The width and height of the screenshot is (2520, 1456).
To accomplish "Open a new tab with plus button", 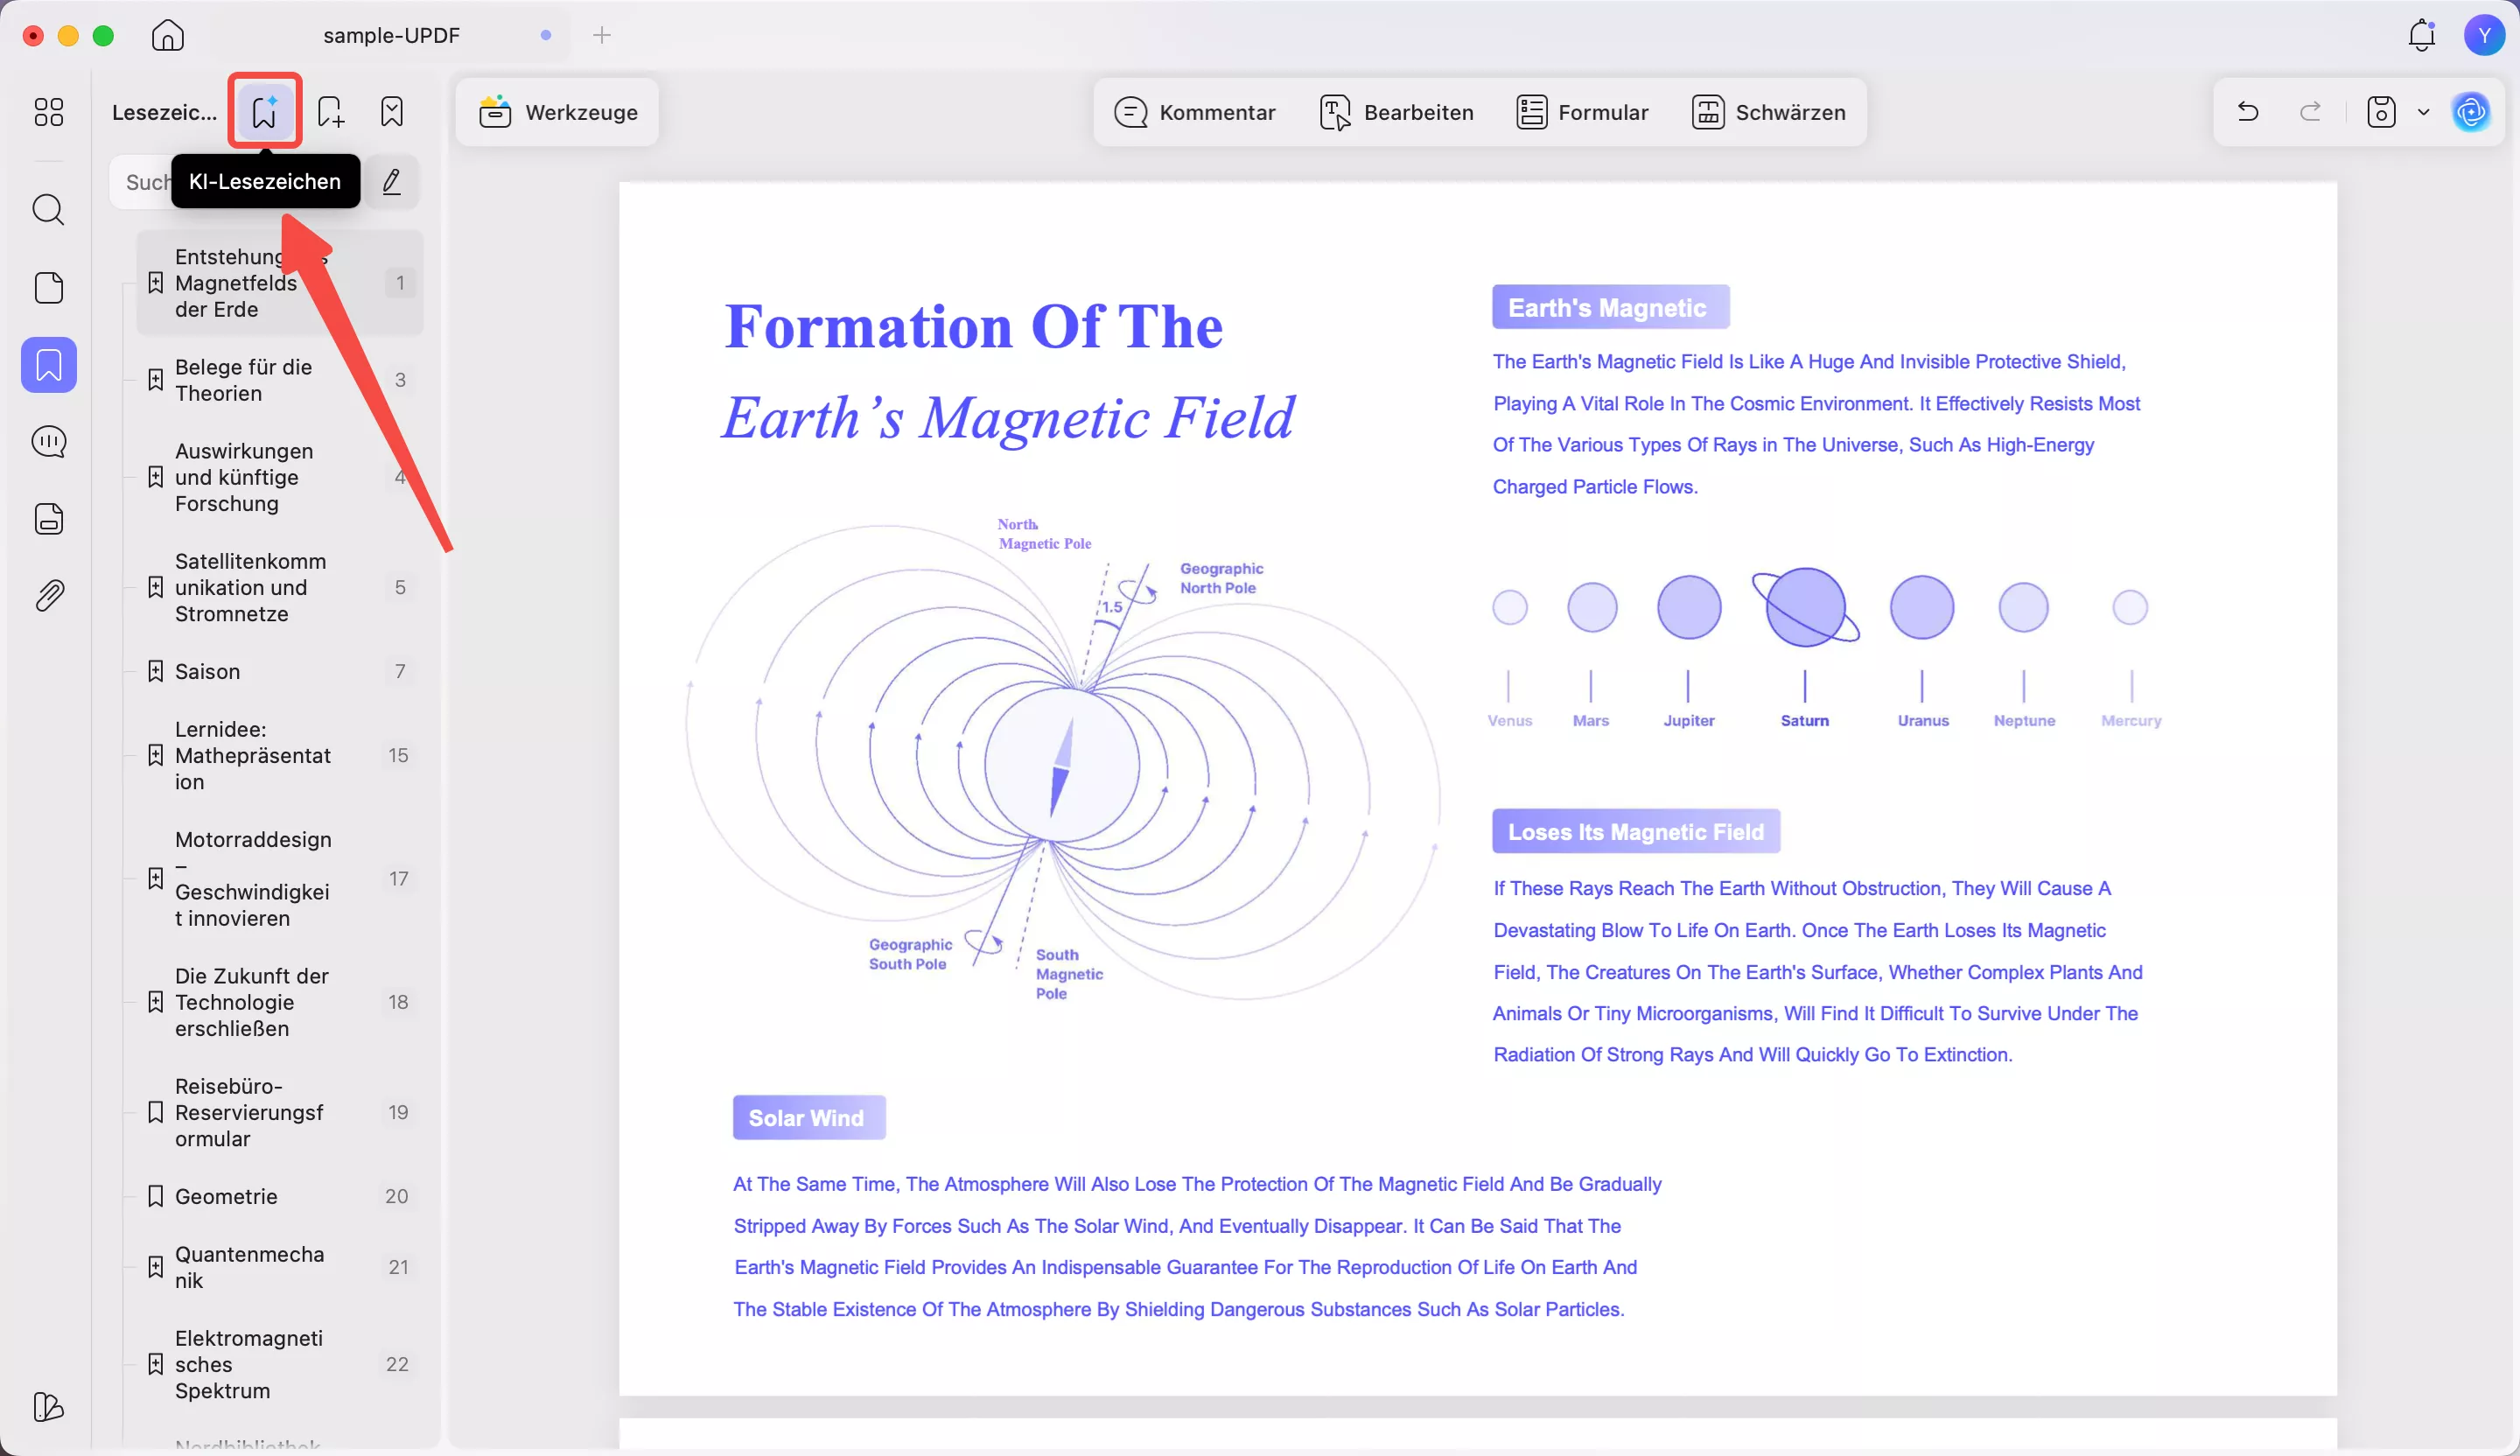I will 602,35.
